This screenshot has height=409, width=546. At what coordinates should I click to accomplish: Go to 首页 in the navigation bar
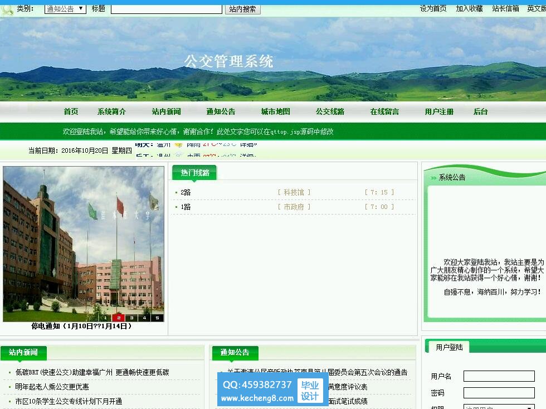pos(71,111)
